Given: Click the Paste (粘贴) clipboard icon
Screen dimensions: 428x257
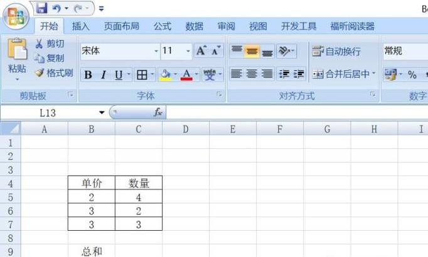Looking at the screenshot, I should tap(17, 51).
